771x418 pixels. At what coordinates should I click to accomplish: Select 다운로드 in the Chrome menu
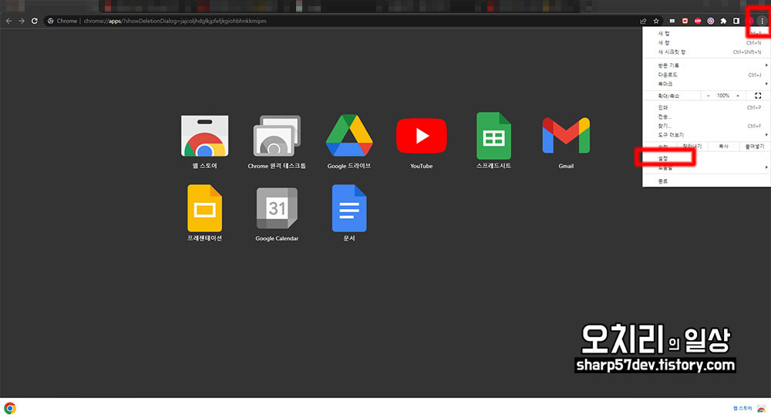coord(706,75)
